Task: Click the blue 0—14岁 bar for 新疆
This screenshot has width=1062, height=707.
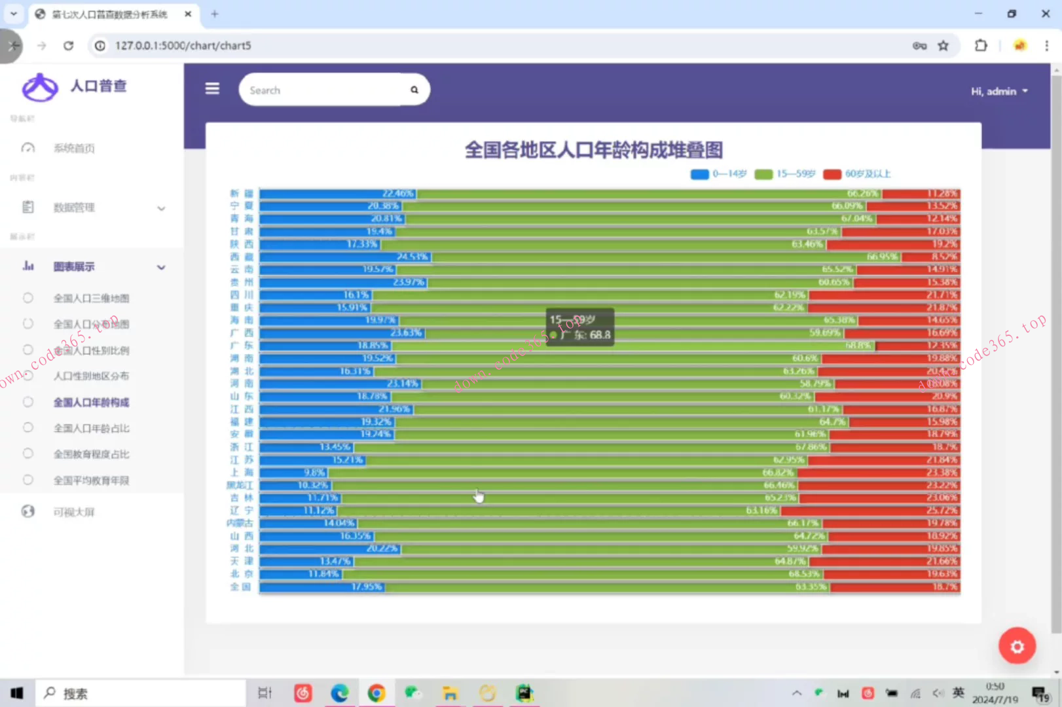Action: tap(338, 194)
